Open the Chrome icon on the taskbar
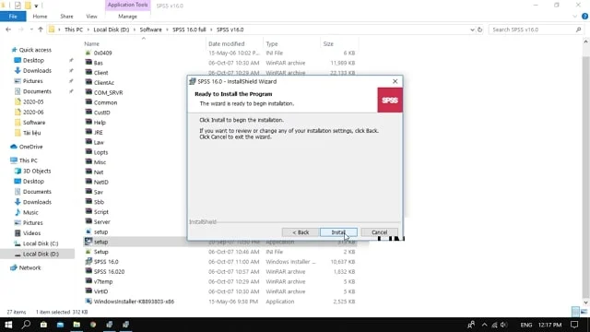Viewport: 590px width, 332px height. [93, 325]
